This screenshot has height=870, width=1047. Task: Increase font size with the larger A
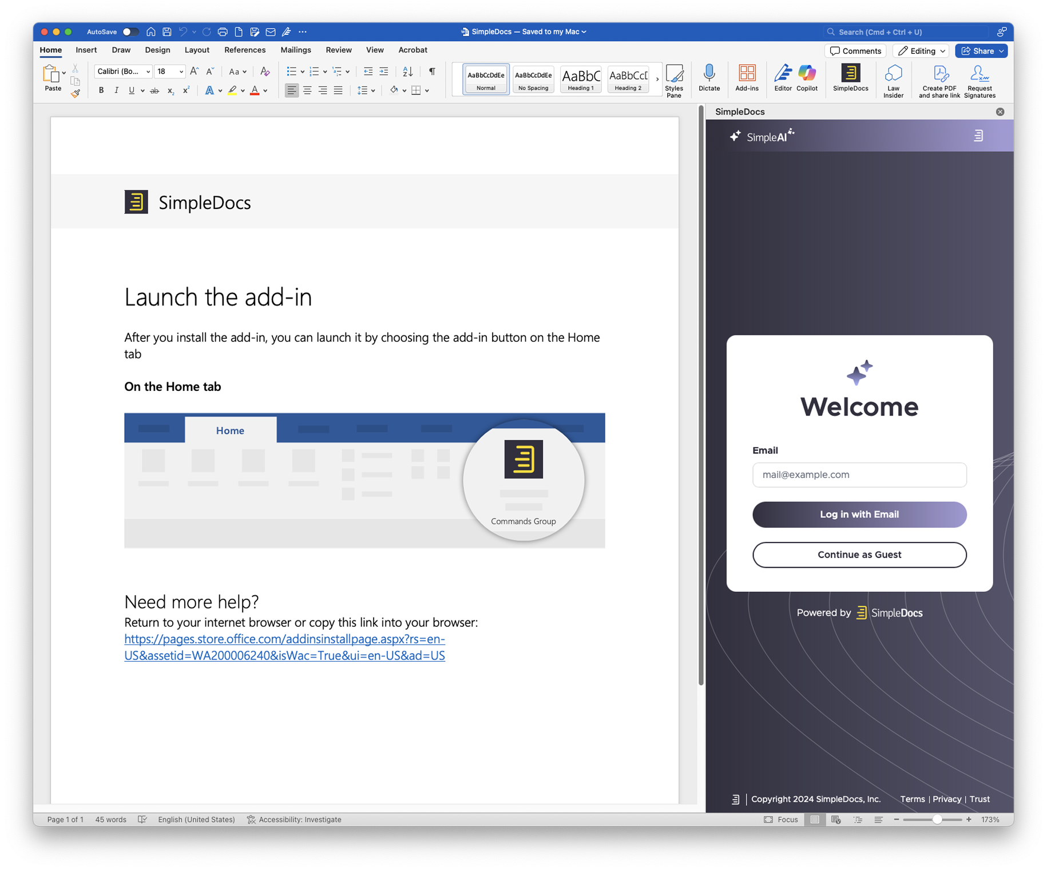click(x=194, y=72)
